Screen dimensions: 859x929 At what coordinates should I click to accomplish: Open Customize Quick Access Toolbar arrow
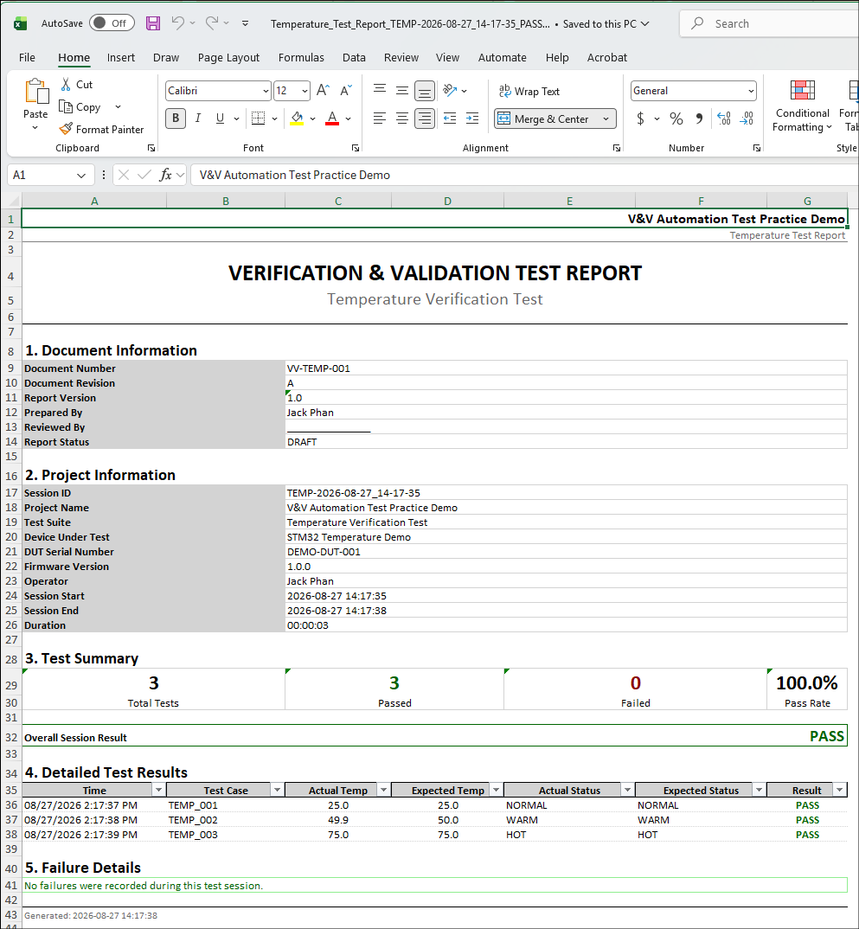(x=246, y=23)
